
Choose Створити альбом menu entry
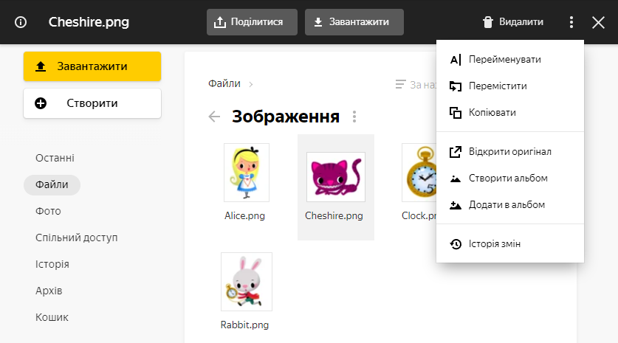click(x=510, y=179)
